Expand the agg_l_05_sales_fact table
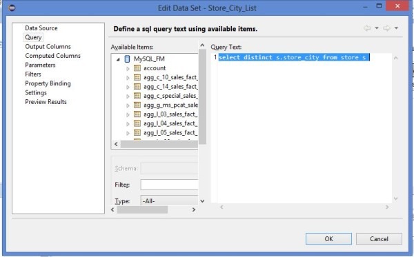Screen dimensions: 414x257 pyautogui.click(x=128, y=134)
